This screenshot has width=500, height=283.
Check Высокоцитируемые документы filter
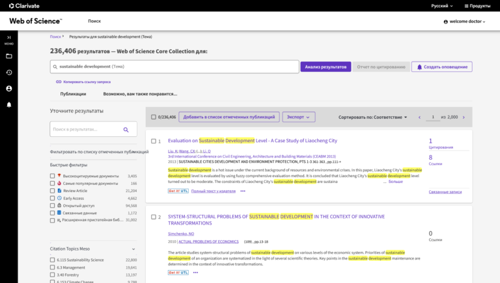tap(52, 176)
